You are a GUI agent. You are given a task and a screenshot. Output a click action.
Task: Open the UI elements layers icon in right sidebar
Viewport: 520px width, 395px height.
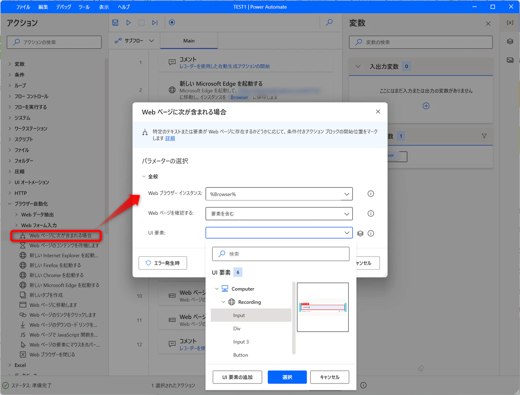click(510, 42)
